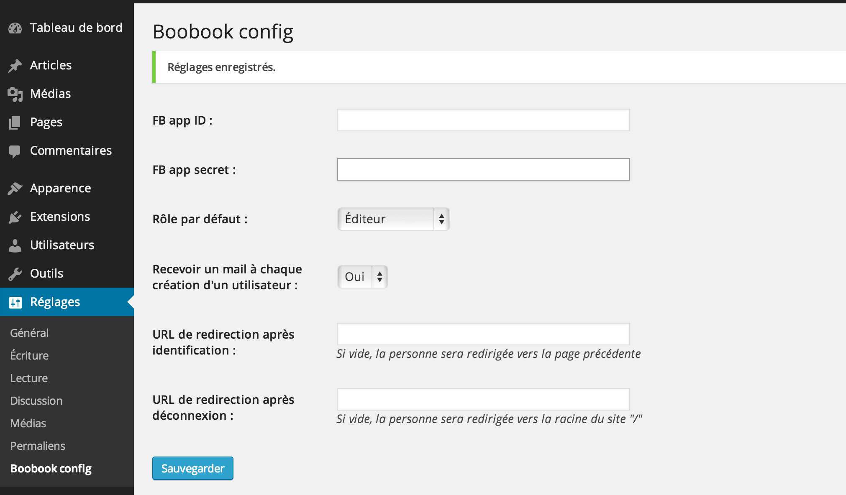Image resolution: width=846 pixels, height=495 pixels.
Task: Click the Extensions plug icon
Action: click(15, 217)
